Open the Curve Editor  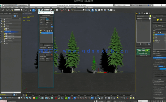click(x=99, y=10)
